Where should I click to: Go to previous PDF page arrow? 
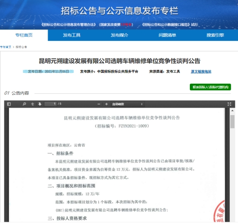(33, 104)
